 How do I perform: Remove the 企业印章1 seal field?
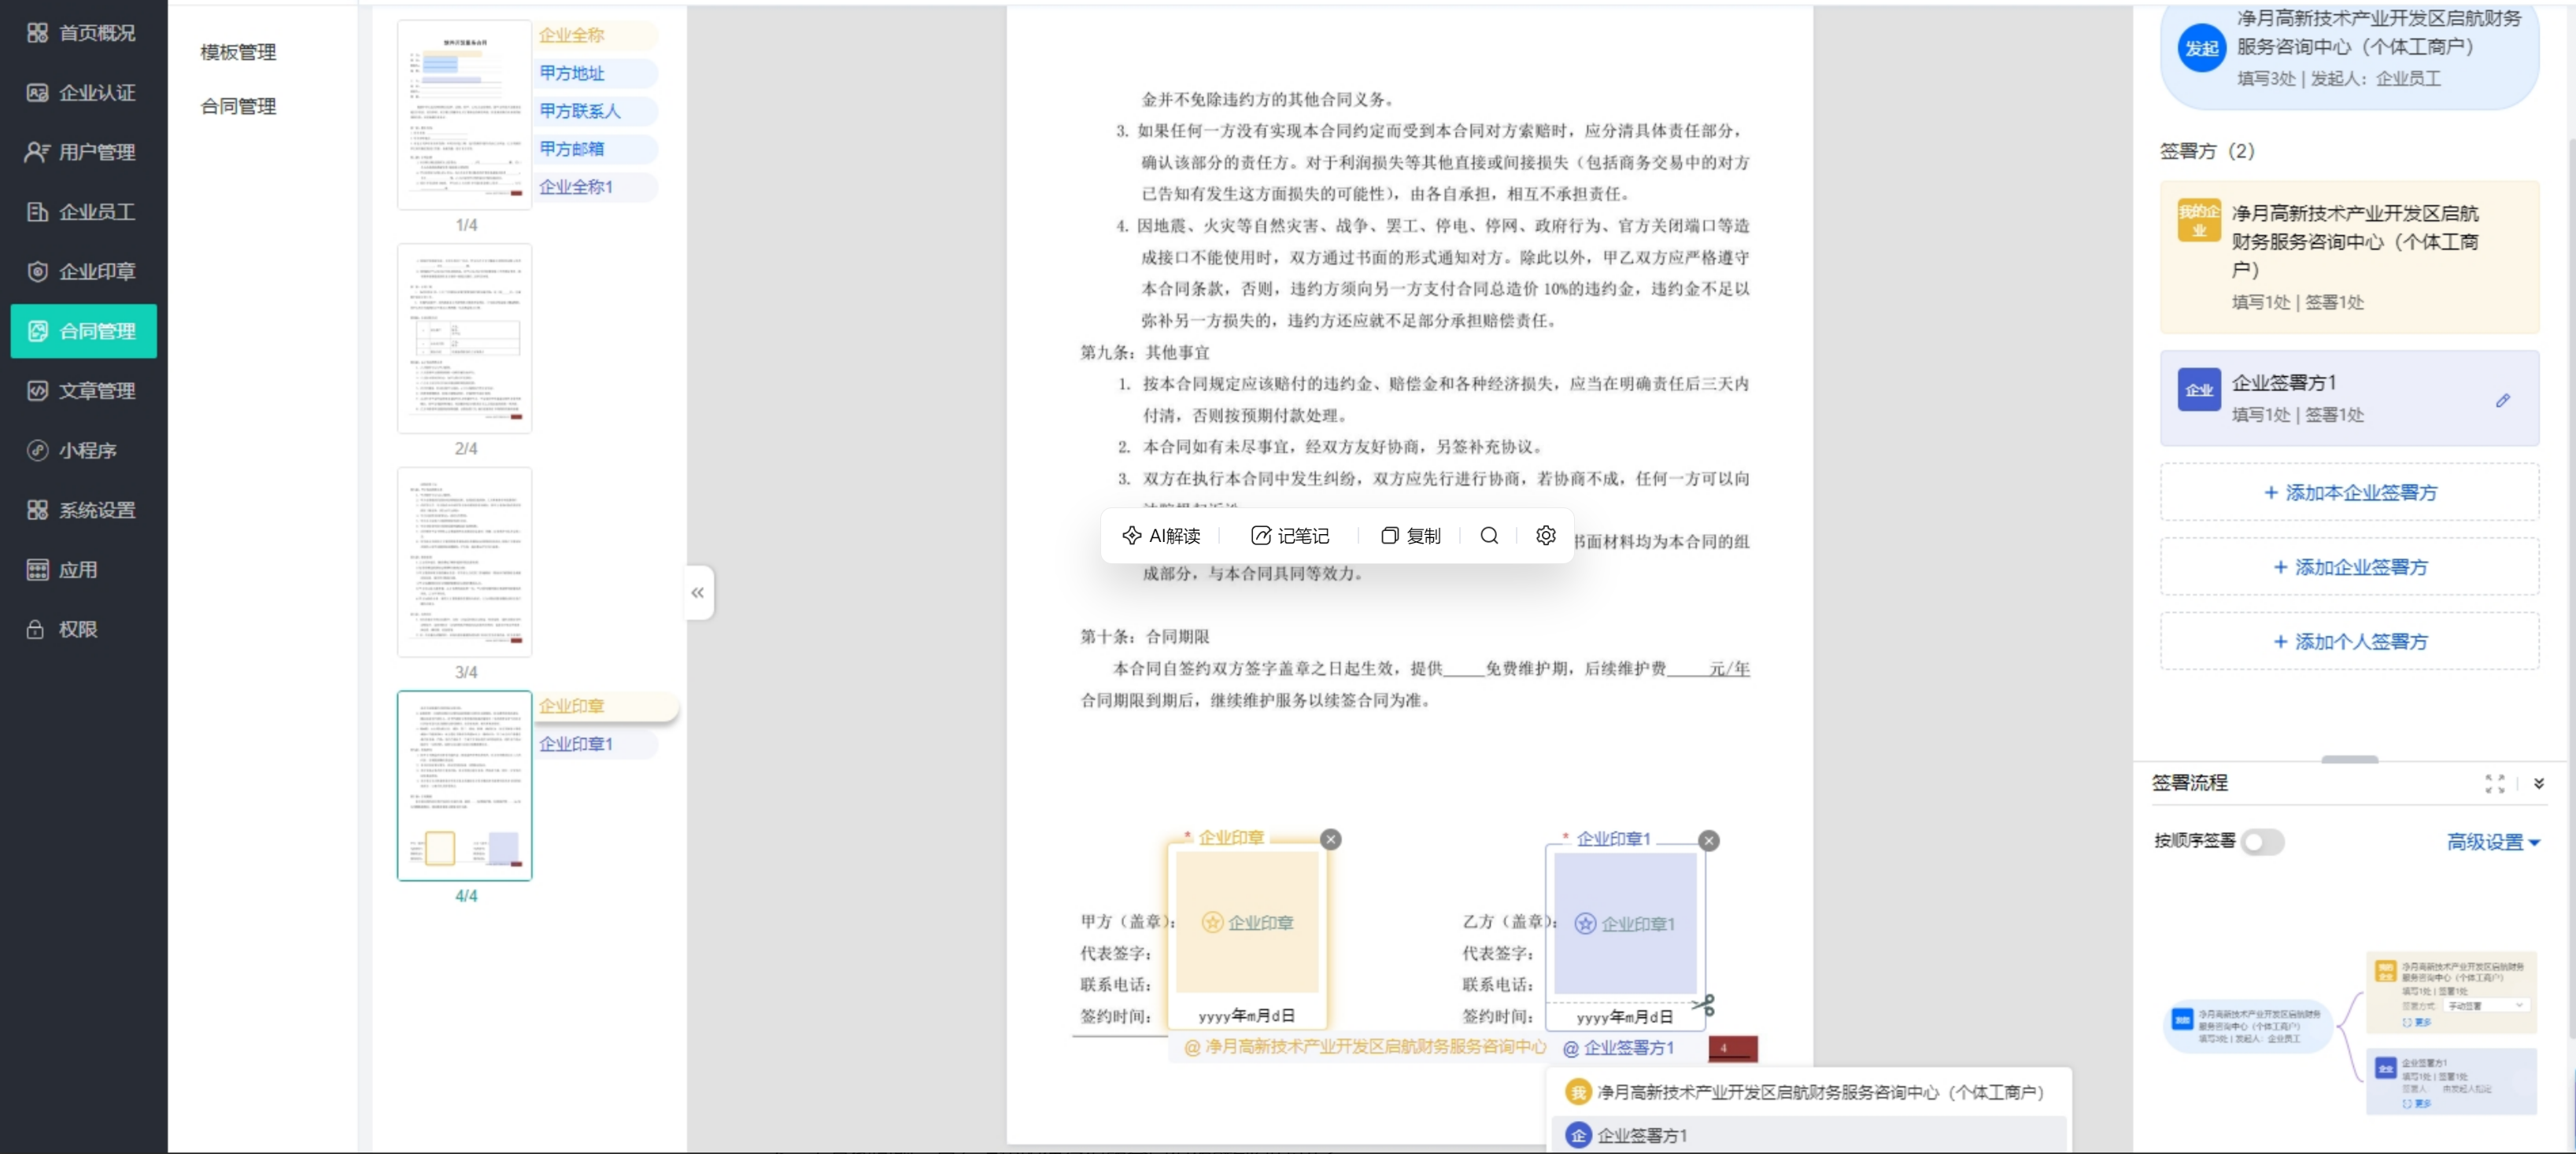pos(1709,840)
